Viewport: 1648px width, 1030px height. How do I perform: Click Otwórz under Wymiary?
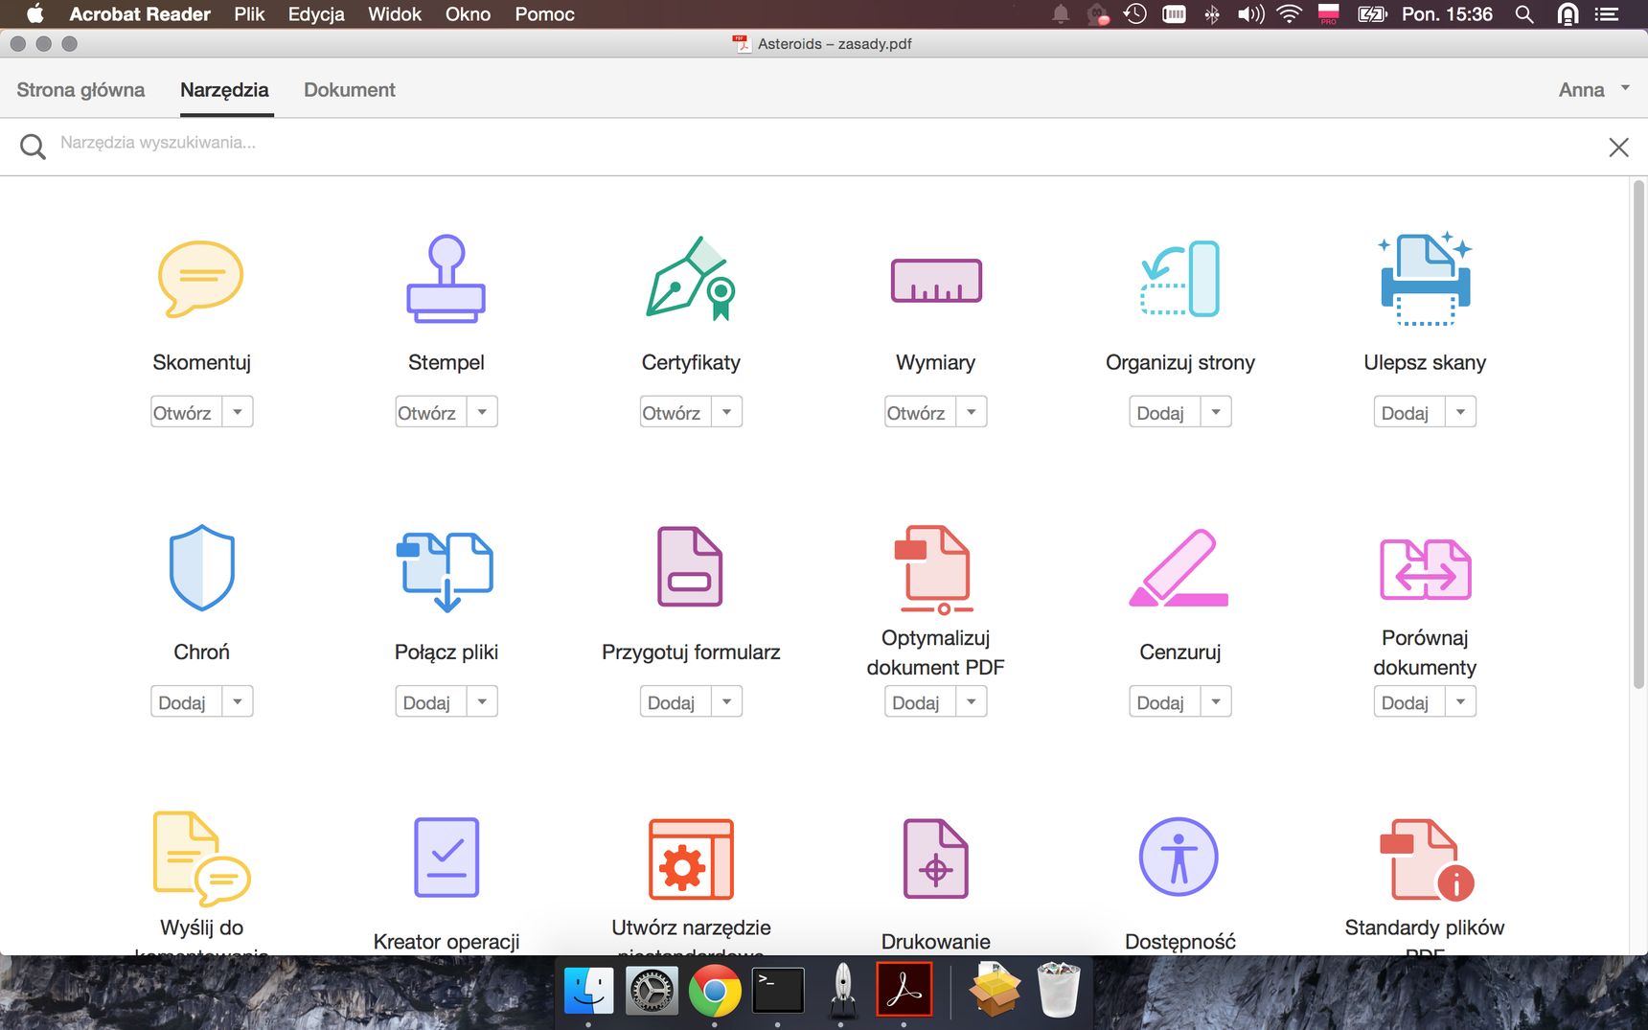(x=920, y=412)
